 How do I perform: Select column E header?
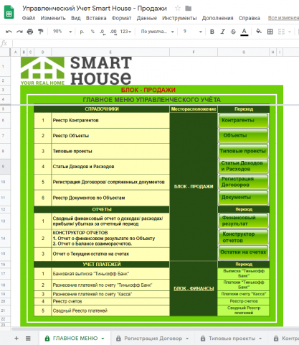110,52
